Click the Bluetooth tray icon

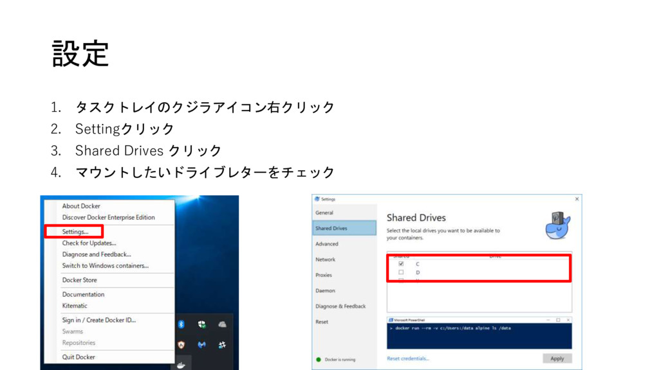(x=181, y=324)
